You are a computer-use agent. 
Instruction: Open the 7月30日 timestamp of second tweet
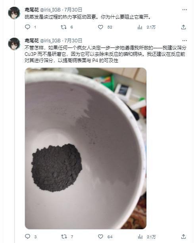73,41
